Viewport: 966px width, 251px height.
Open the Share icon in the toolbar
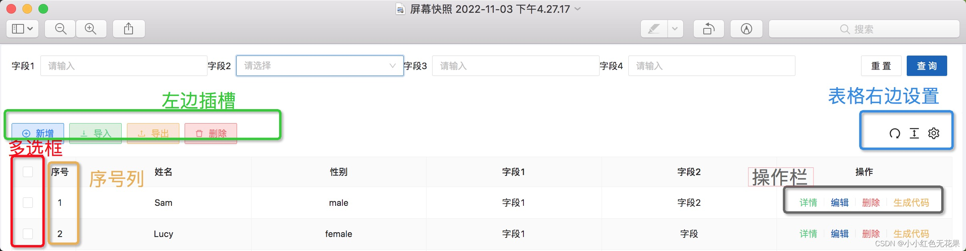point(129,28)
